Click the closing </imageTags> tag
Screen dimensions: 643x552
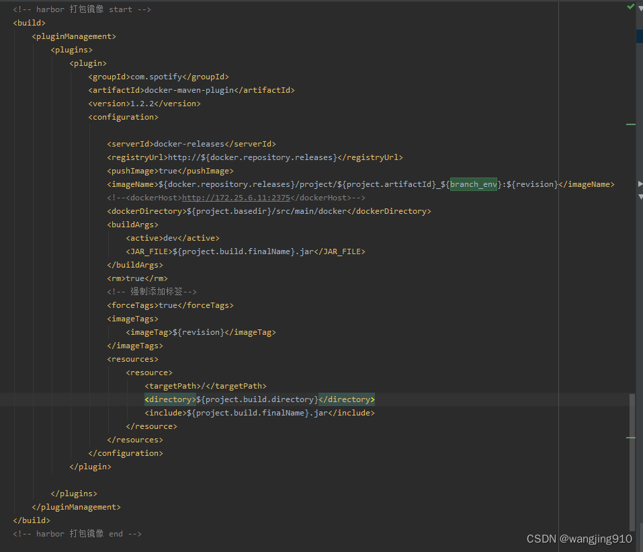(135, 346)
